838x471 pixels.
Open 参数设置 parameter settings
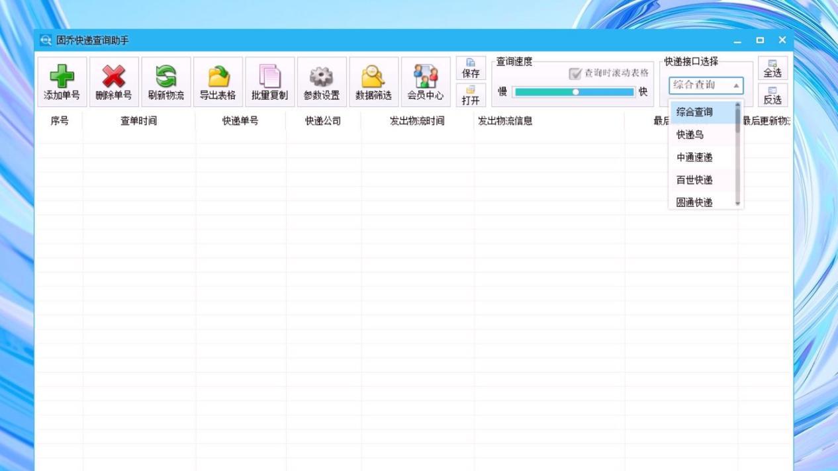321,81
